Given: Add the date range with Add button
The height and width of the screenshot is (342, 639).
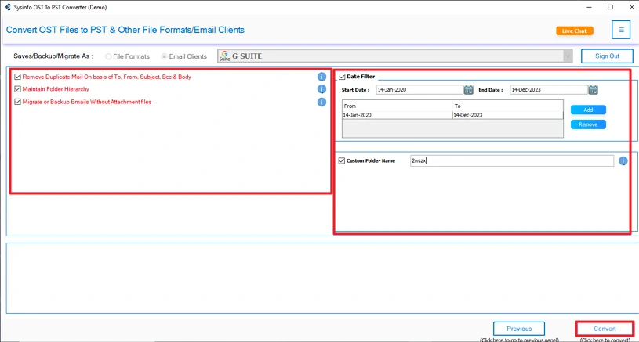Looking at the screenshot, I should 588,110.
